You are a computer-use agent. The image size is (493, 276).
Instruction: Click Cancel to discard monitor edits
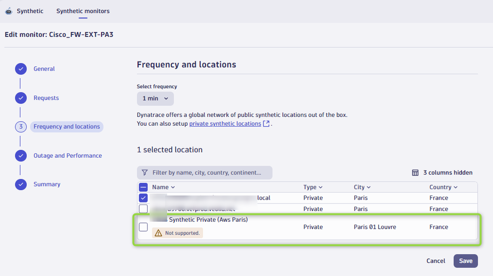(436, 261)
